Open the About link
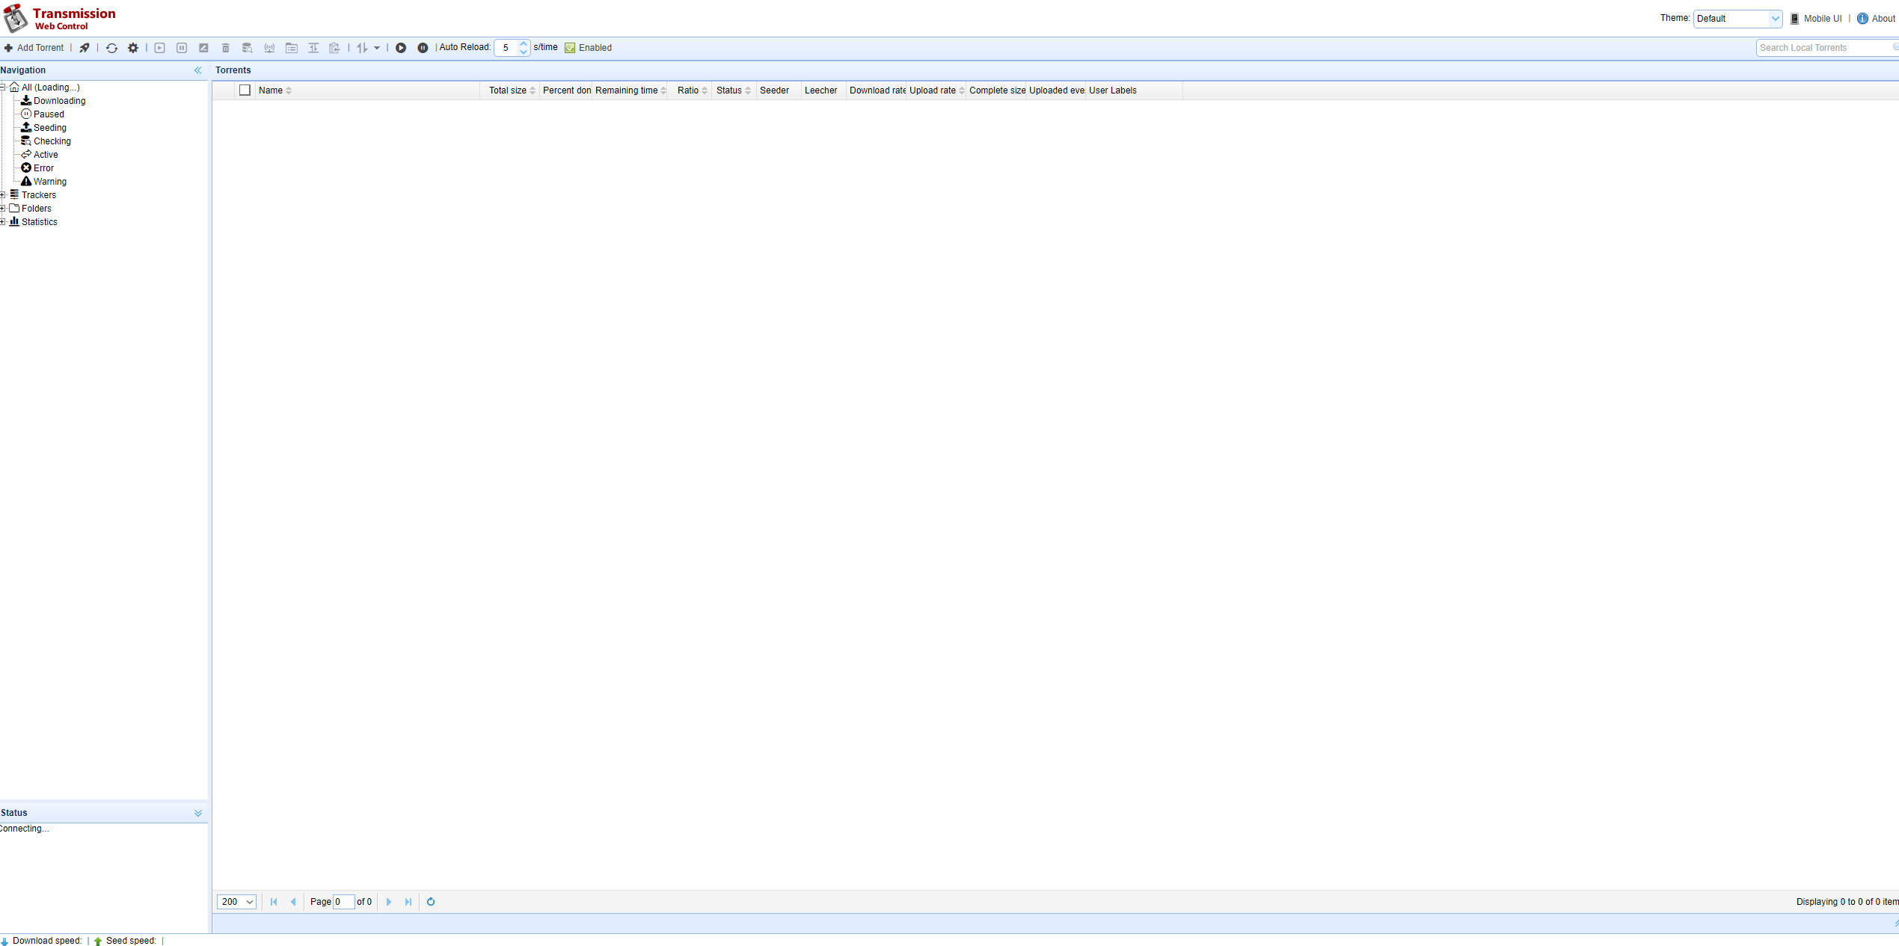 pyautogui.click(x=1876, y=19)
